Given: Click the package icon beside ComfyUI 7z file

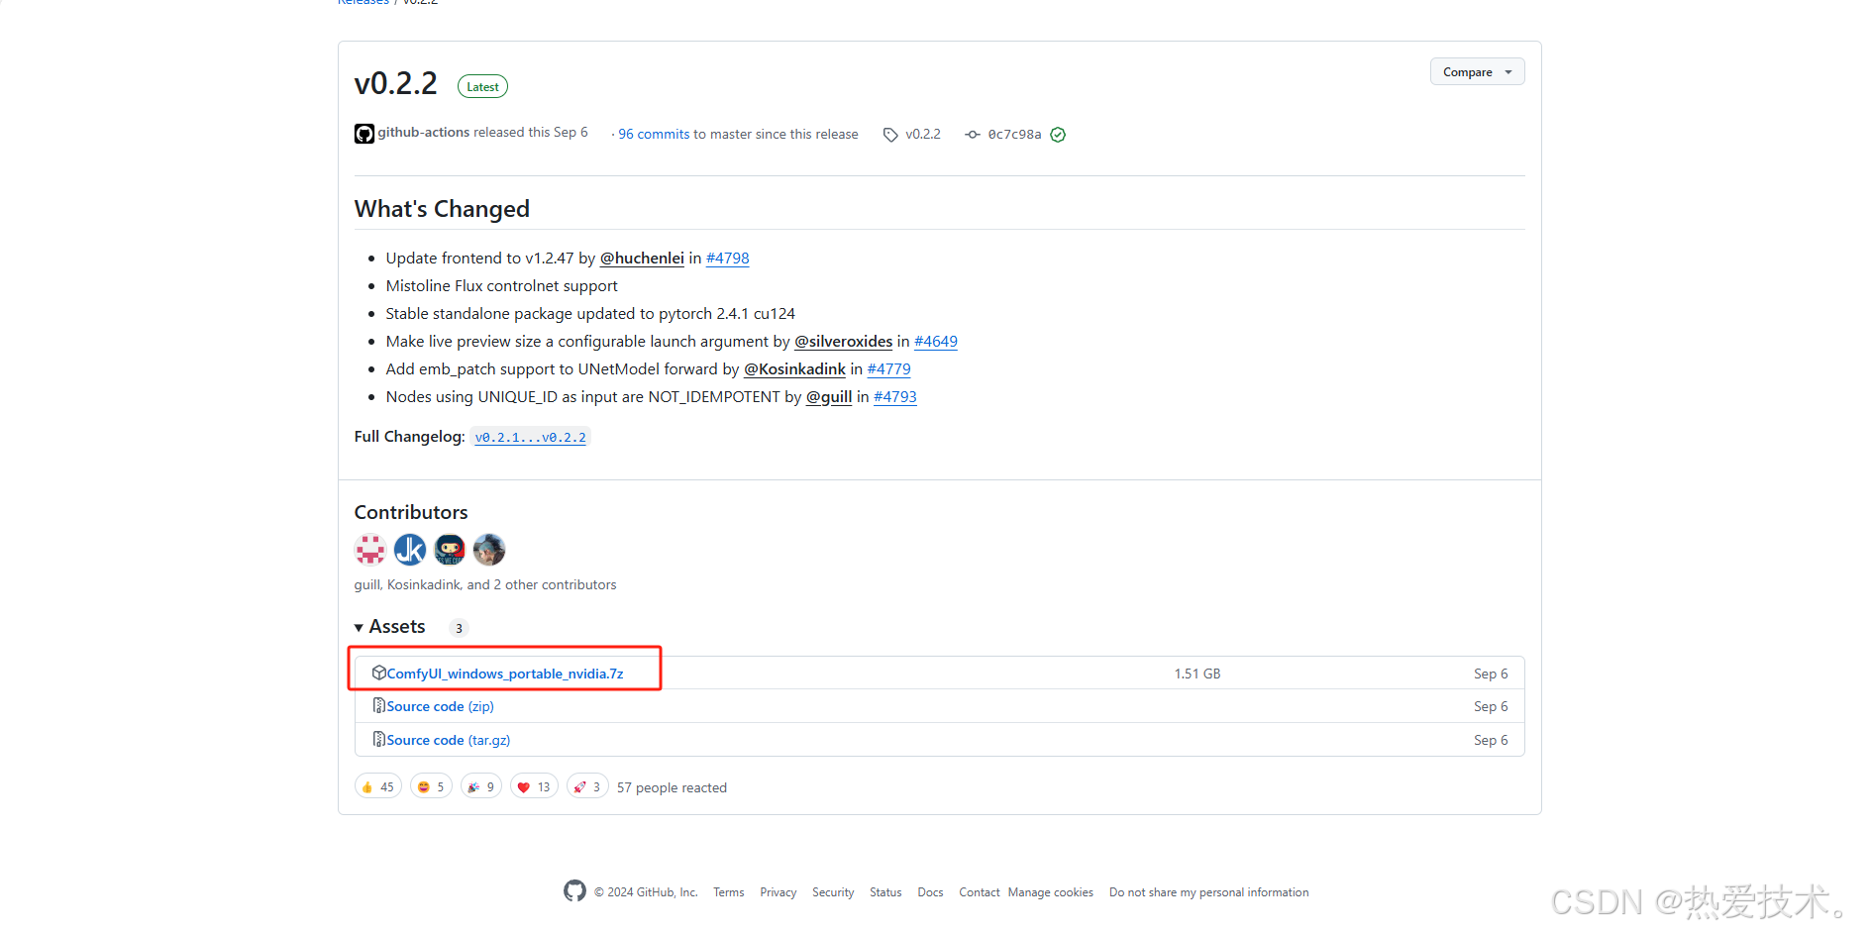Looking at the screenshot, I should 378,674.
